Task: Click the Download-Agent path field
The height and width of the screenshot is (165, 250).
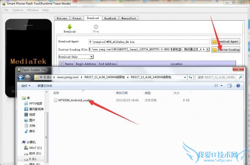Action: [149, 42]
